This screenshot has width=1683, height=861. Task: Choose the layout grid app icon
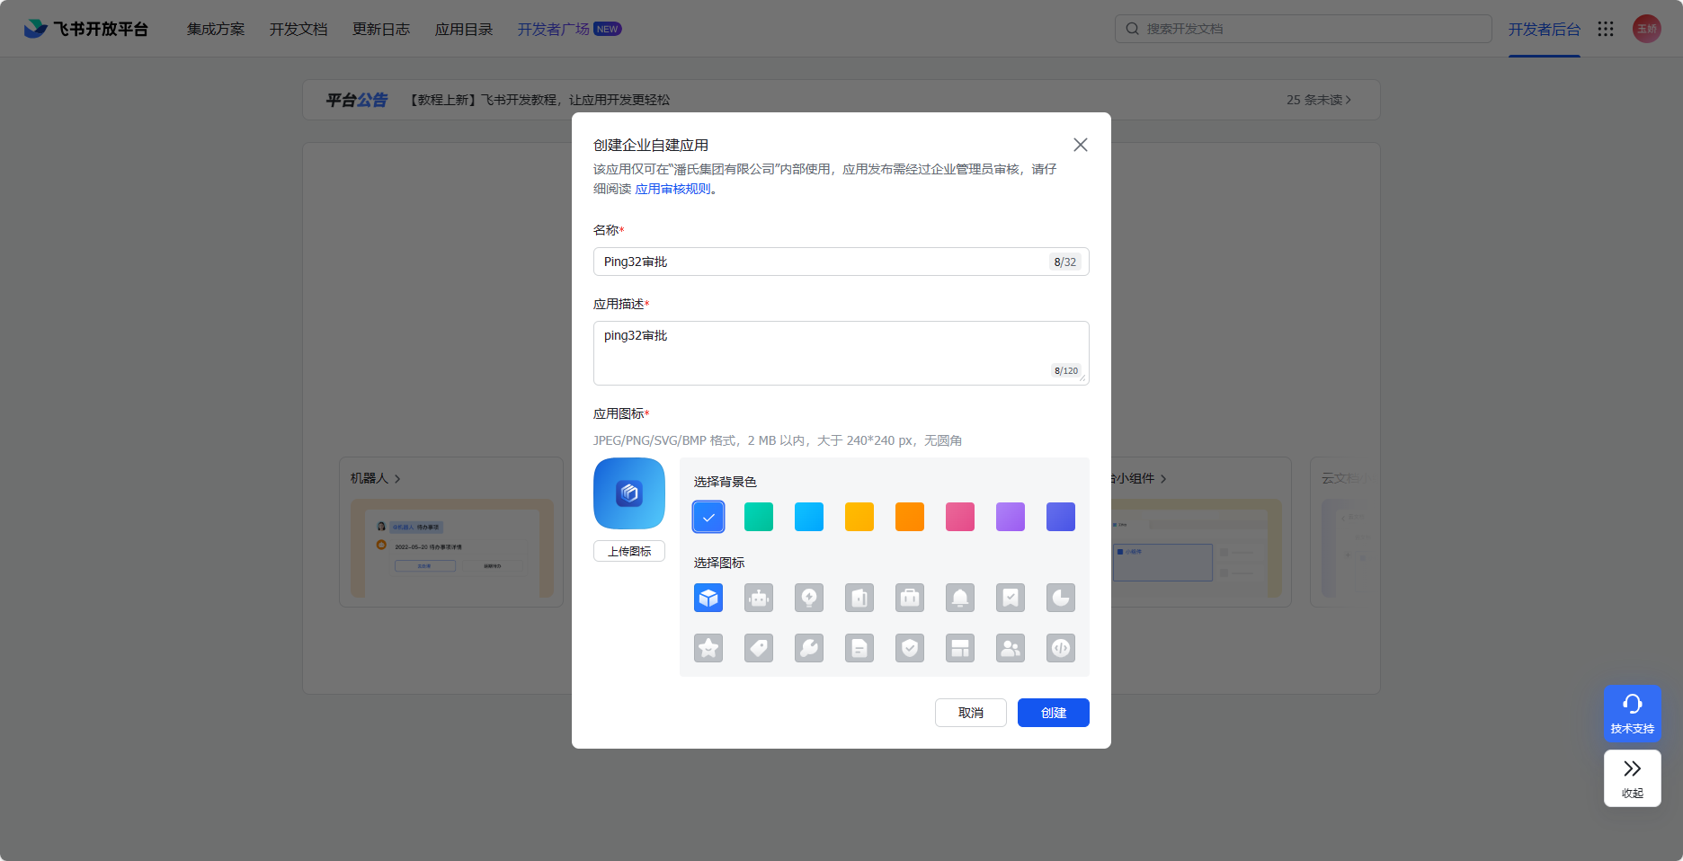[x=960, y=648]
